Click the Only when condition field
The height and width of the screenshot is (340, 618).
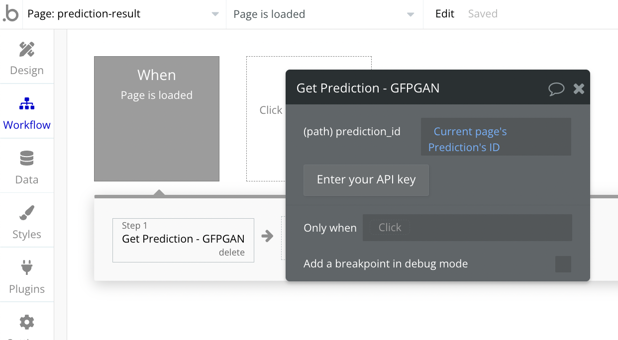pyautogui.click(x=467, y=228)
